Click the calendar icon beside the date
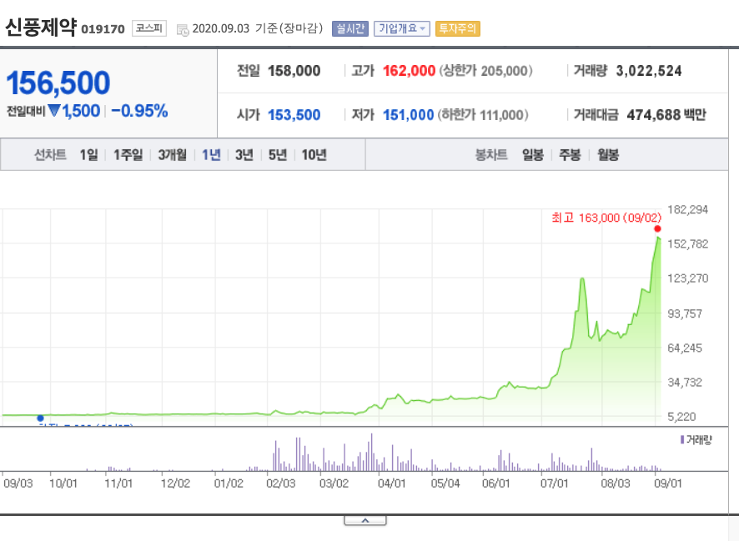The image size is (739, 541). click(x=183, y=30)
